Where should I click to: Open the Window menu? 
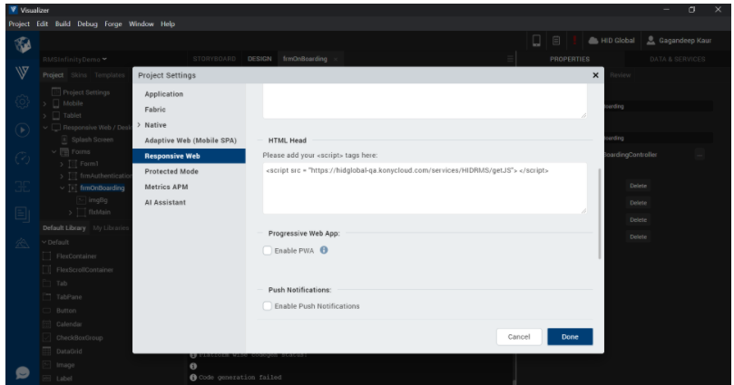[142, 24]
